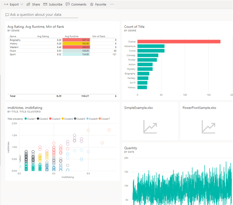Open the more options ellipsis menu
This screenshot has height=205, width=233.
(112, 4)
